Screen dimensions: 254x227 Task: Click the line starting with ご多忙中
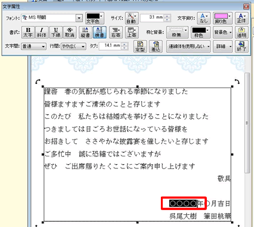[102, 154]
